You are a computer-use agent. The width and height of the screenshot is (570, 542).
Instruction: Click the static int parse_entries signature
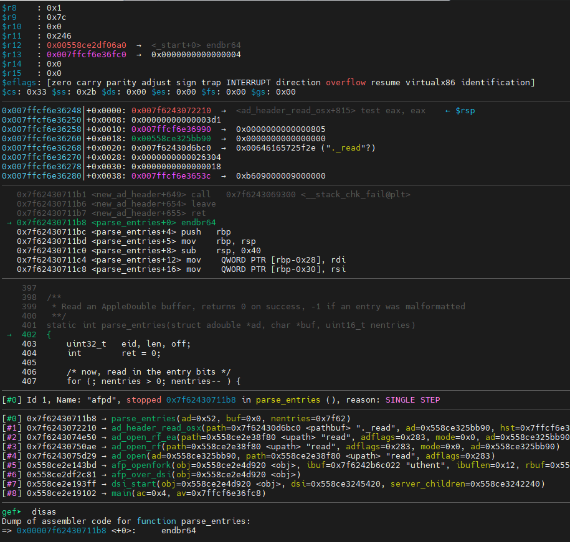click(231, 325)
